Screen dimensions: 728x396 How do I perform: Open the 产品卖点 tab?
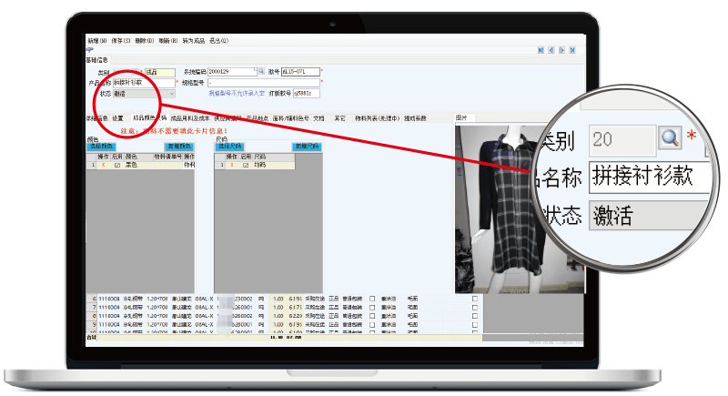(x=258, y=118)
